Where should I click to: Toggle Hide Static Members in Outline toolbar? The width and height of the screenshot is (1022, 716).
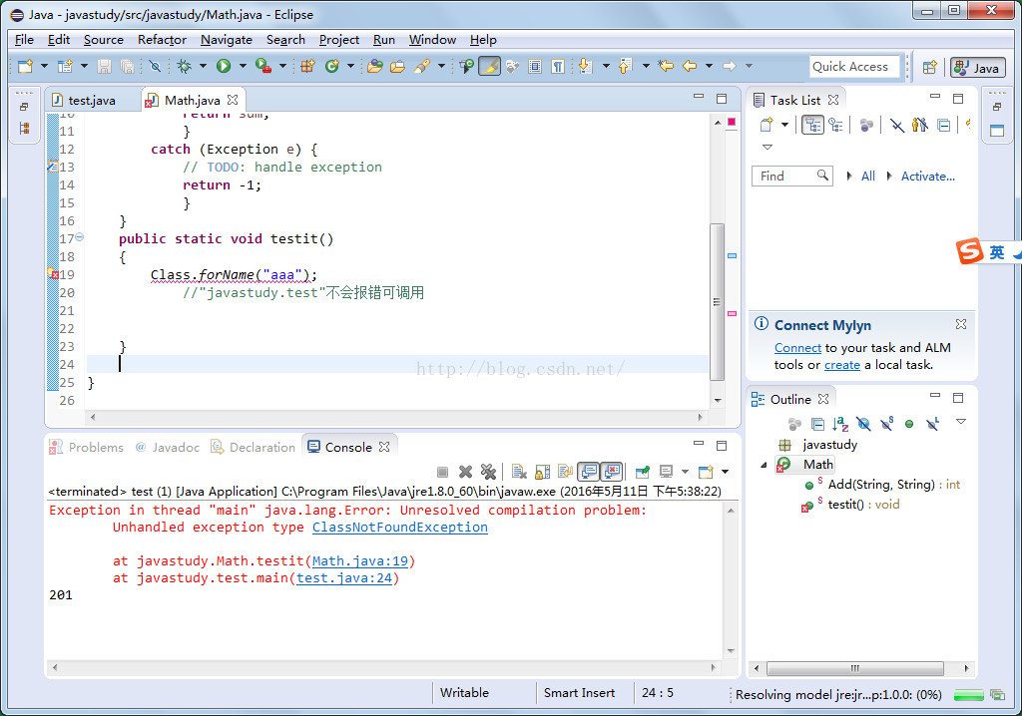(x=886, y=424)
